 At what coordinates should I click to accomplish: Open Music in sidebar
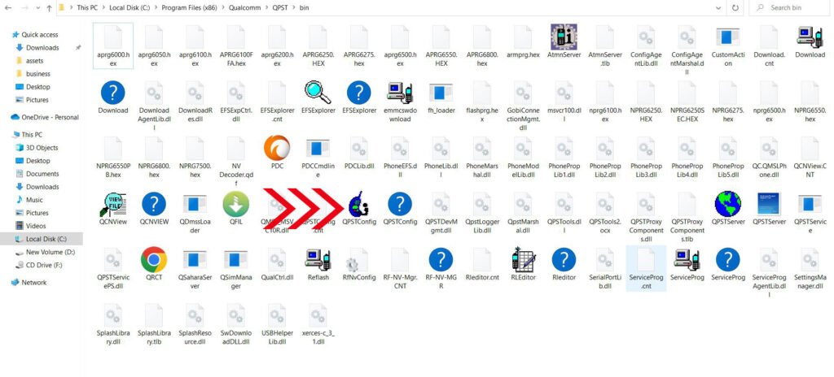point(34,200)
